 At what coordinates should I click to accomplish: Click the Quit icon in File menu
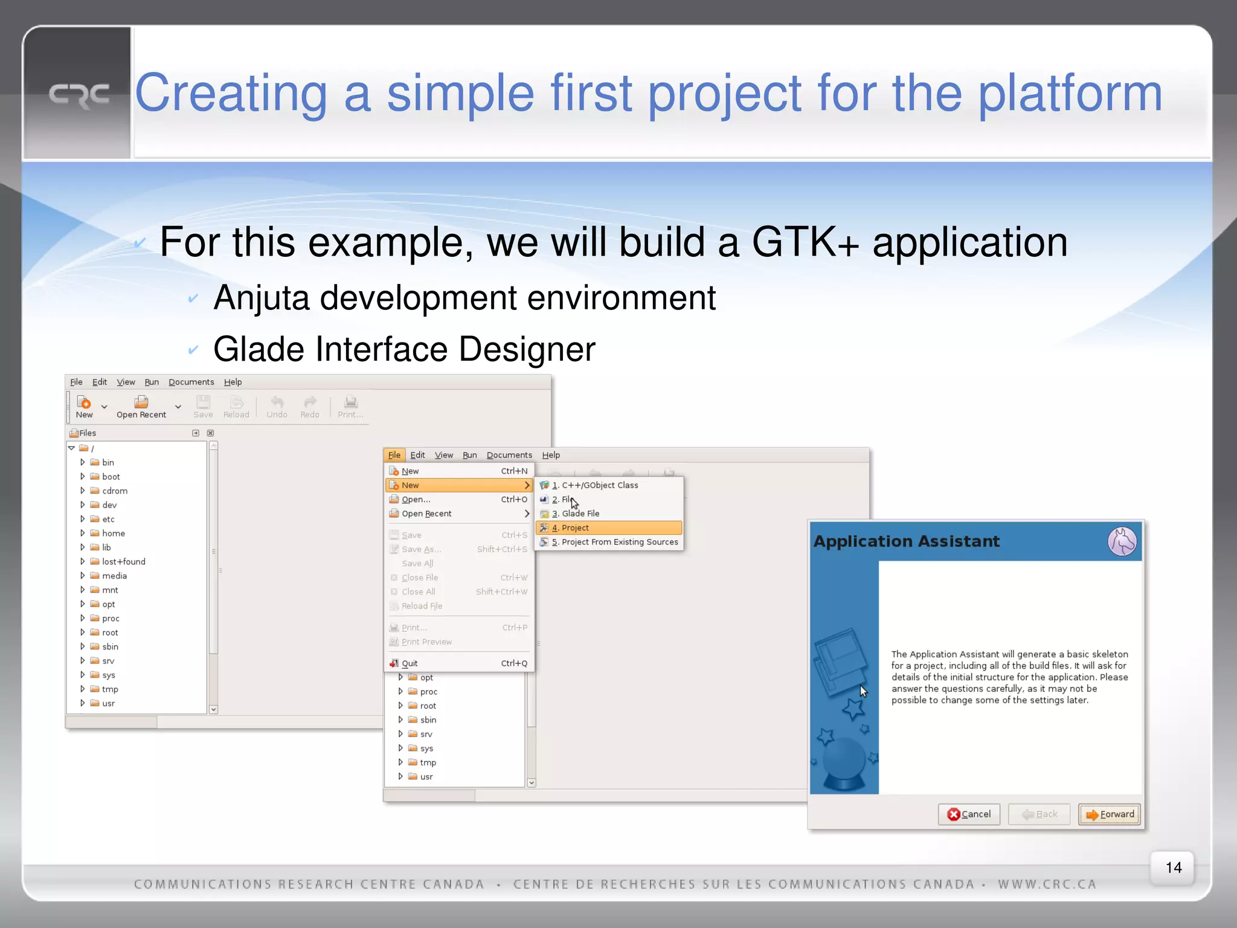(394, 663)
